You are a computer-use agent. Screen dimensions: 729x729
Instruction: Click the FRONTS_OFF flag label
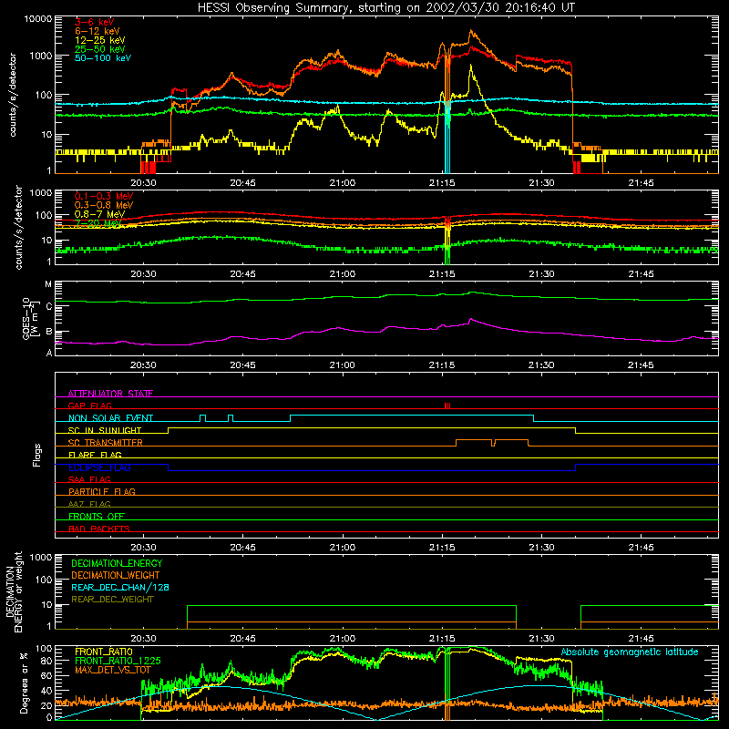point(97,517)
